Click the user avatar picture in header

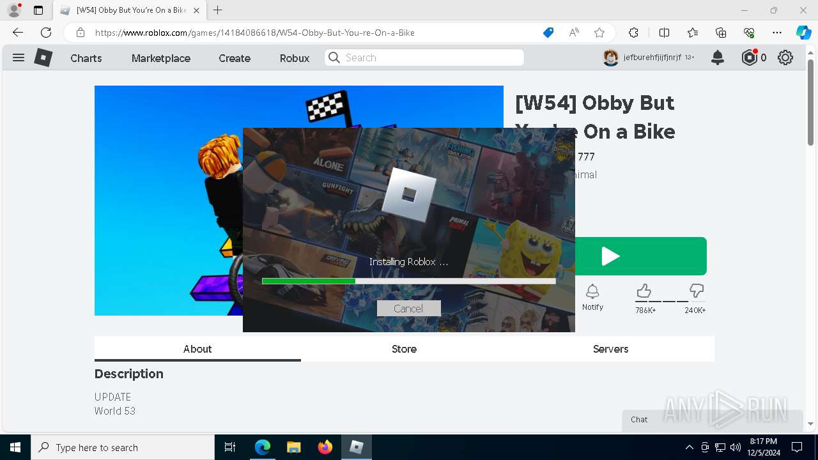(x=611, y=57)
